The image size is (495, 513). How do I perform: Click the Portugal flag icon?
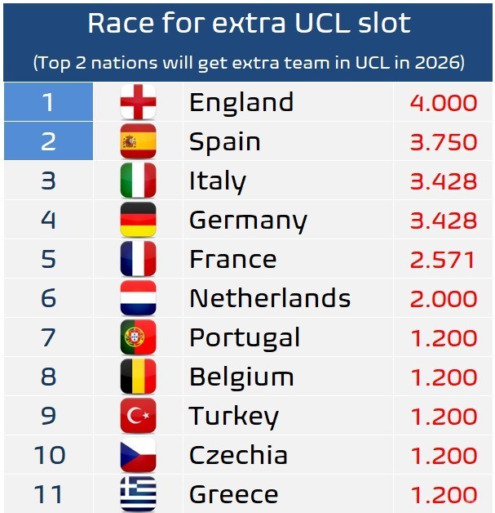click(138, 338)
